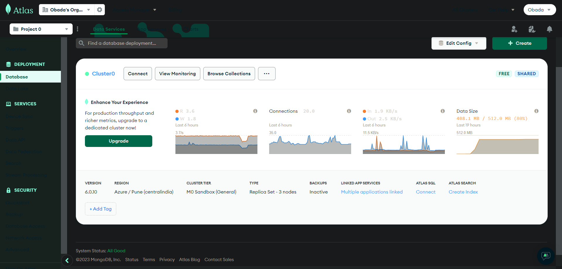This screenshot has width=562, height=269.
Task: Open the Obada user account menu
Action: [539, 10]
